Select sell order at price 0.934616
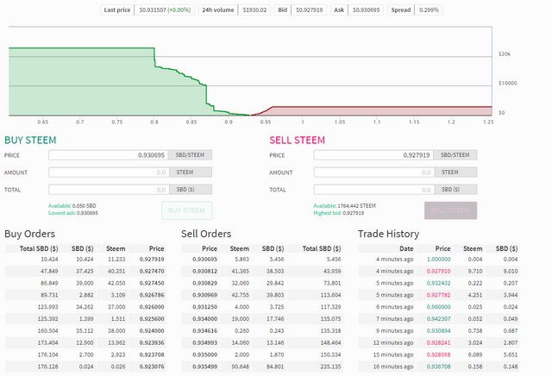Image resolution: width=552 pixels, height=376 pixels. click(x=262, y=331)
